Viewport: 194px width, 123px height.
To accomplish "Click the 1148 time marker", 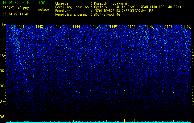I will click(x=150, y=26).
